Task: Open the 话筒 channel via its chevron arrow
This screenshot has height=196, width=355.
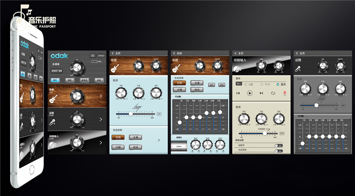Action: 101,119
